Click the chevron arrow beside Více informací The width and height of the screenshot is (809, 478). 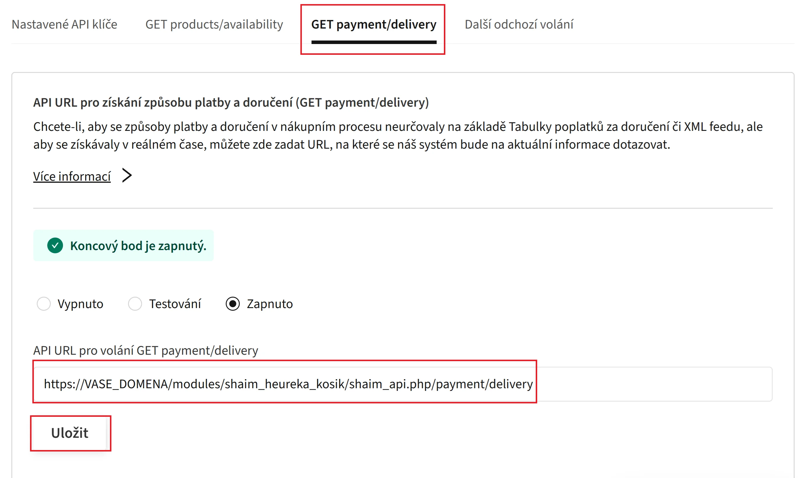coord(127,175)
